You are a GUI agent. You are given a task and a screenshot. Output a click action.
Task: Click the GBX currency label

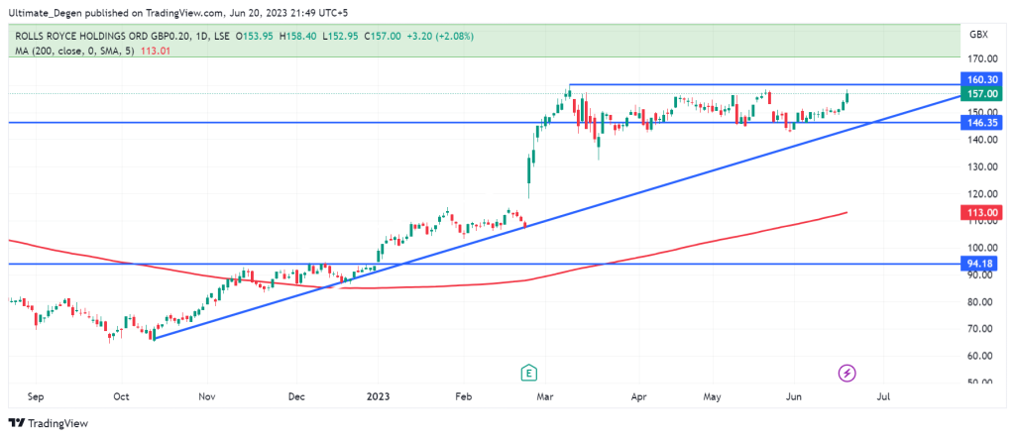coord(978,36)
